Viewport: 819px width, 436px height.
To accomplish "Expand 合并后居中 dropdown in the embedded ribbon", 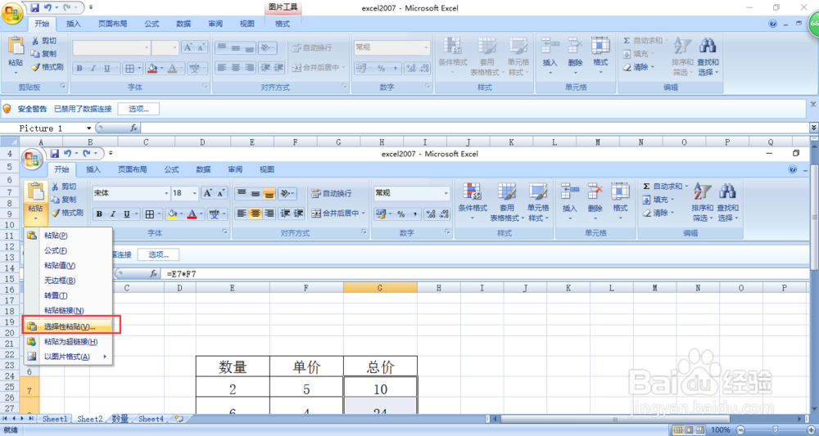I will pyautogui.click(x=363, y=214).
